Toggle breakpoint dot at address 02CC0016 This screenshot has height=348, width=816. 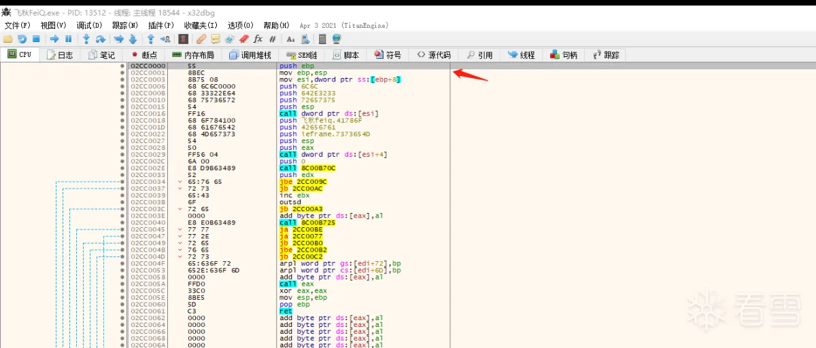point(122,113)
